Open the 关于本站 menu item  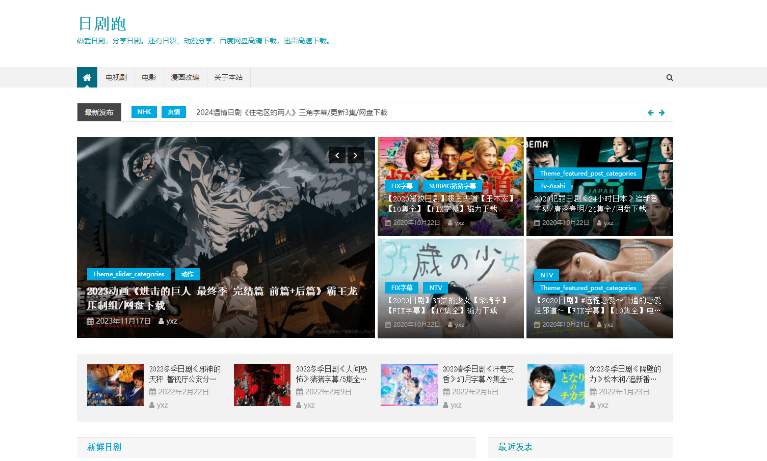pos(228,77)
